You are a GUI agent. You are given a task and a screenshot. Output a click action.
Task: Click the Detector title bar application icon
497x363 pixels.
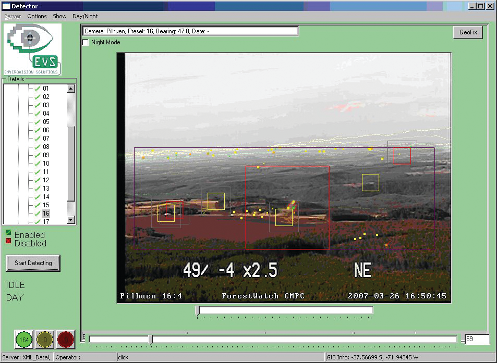coord(6,6)
